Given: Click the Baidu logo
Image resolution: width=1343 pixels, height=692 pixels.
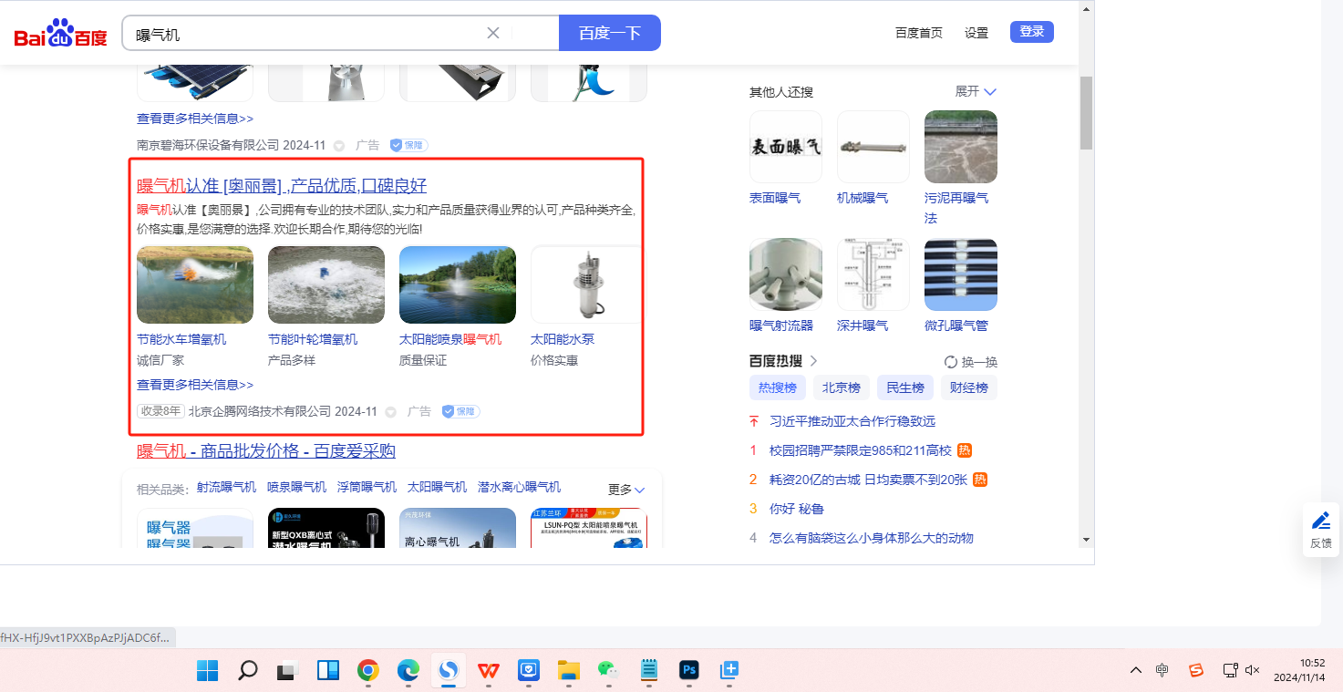Looking at the screenshot, I should point(60,34).
